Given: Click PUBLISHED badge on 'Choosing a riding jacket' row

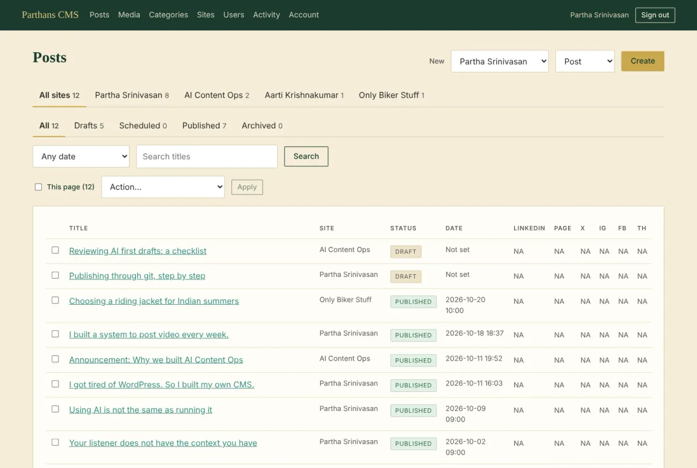Looking at the screenshot, I should coord(414,302).
